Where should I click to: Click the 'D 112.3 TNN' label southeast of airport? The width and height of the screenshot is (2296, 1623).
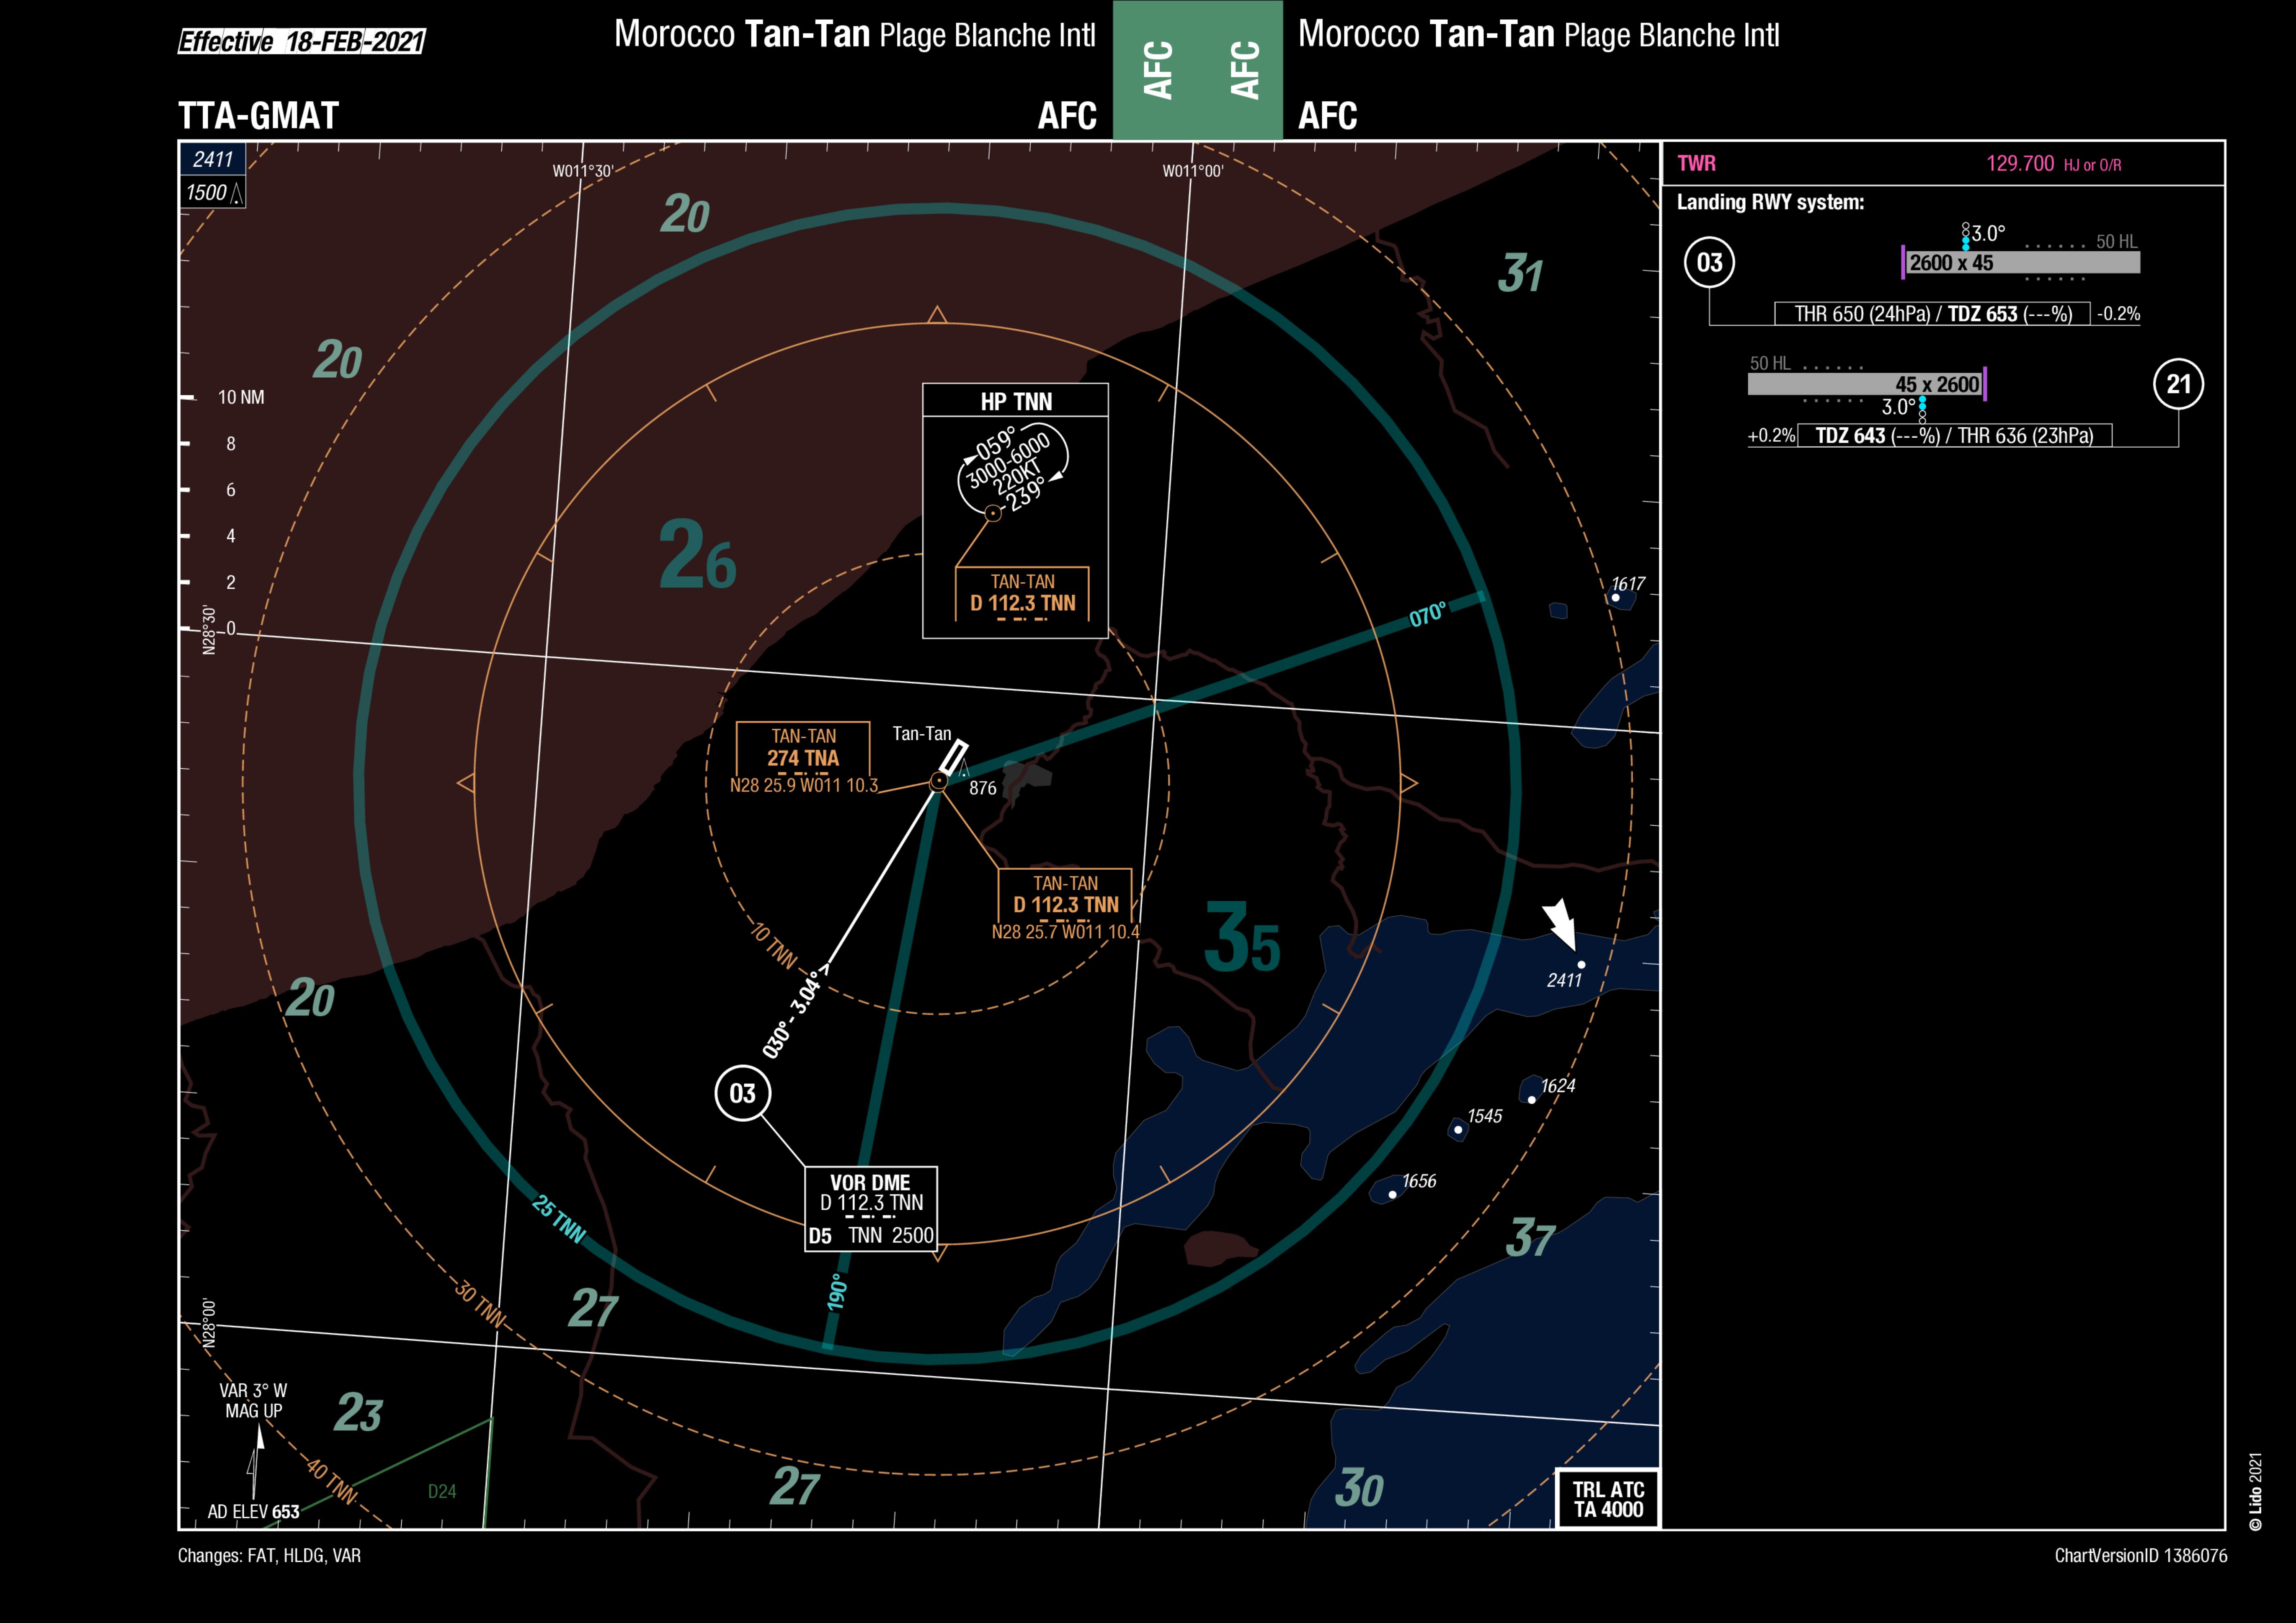click(1065, 905)
